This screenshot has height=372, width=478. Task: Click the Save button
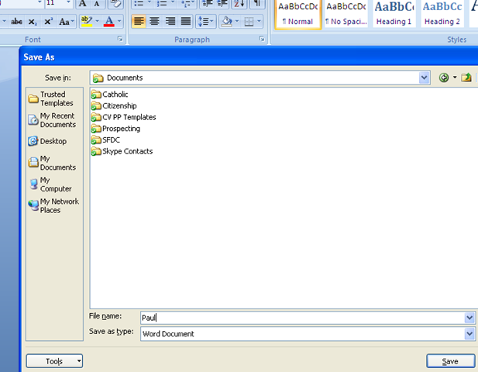(x=450, y=361)
